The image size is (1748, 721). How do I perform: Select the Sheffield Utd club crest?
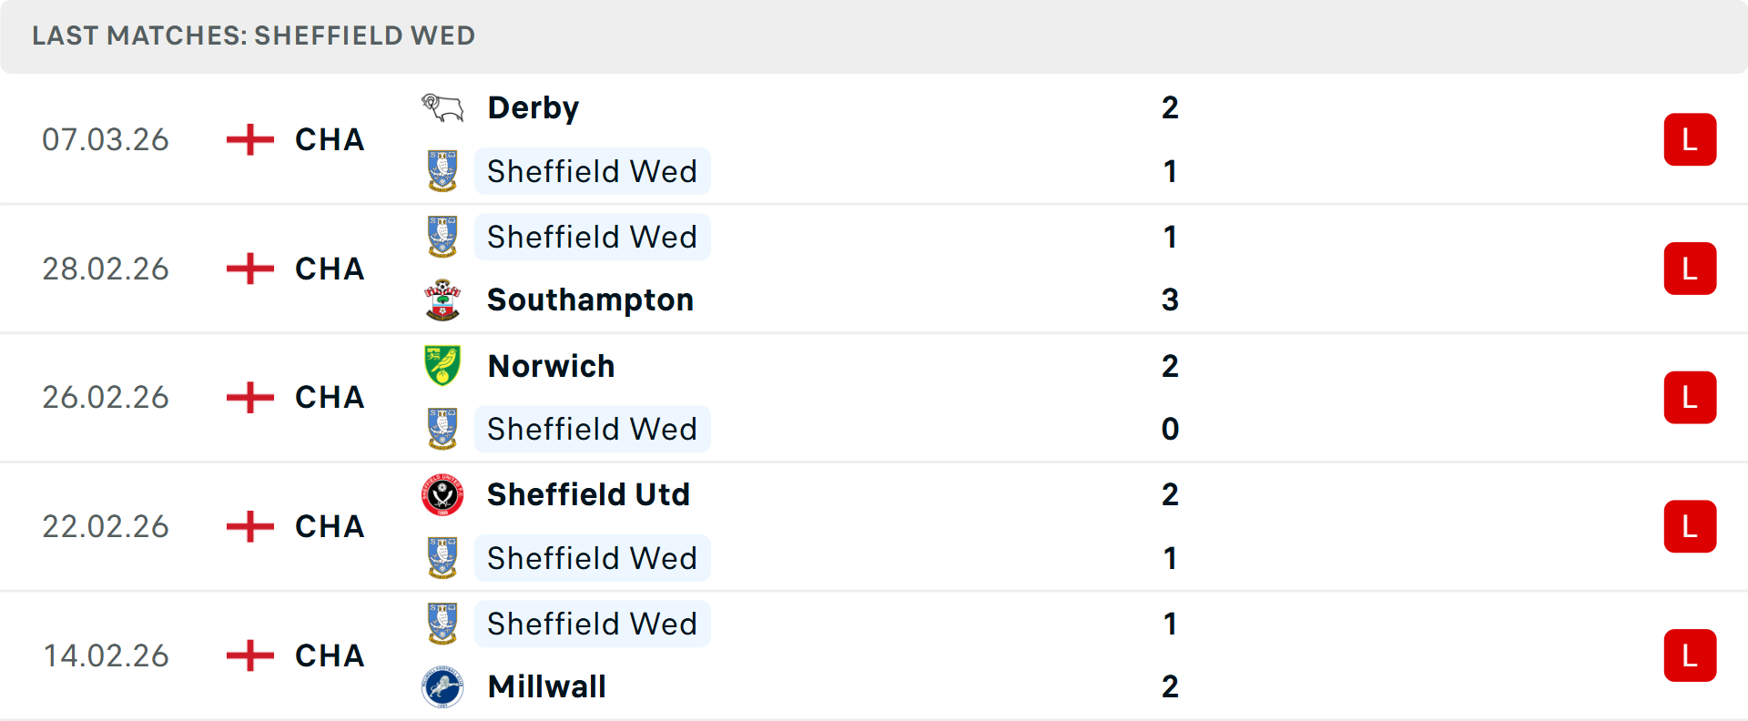coord(442,494)
